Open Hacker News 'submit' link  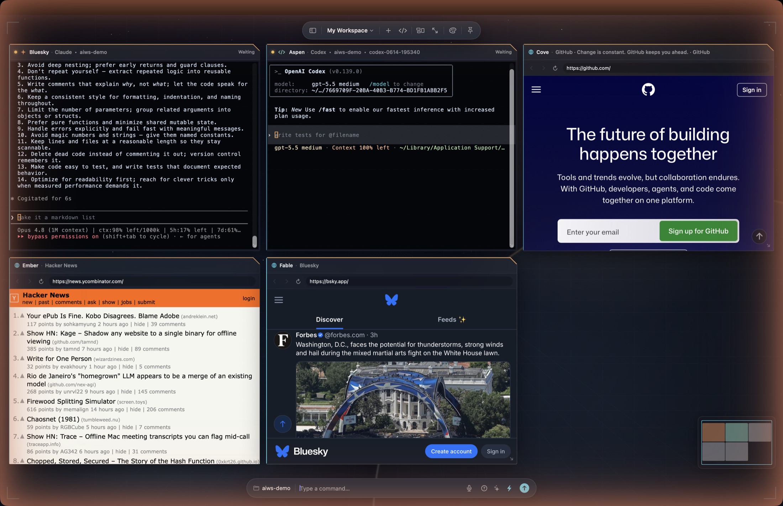click(x=146, y=302)
